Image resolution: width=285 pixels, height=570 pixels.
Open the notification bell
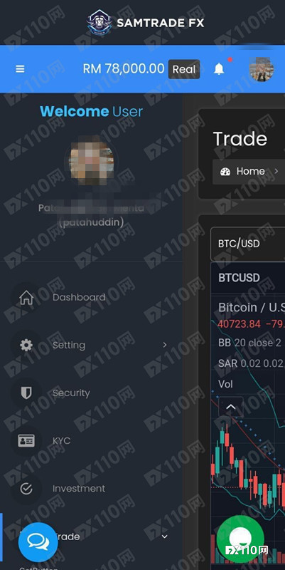click(x=219, y=68)
